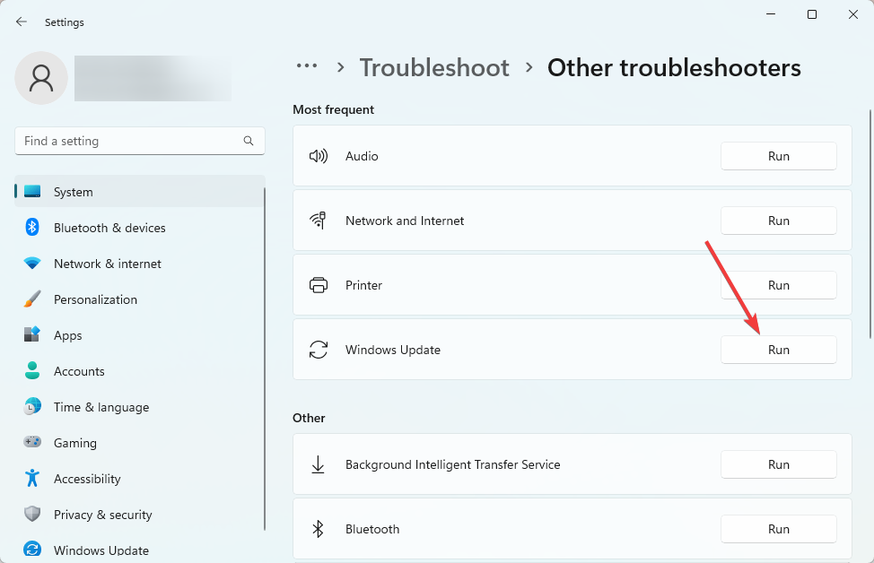
Task: Click the Find a setting search box
Action: coord(139,141)
